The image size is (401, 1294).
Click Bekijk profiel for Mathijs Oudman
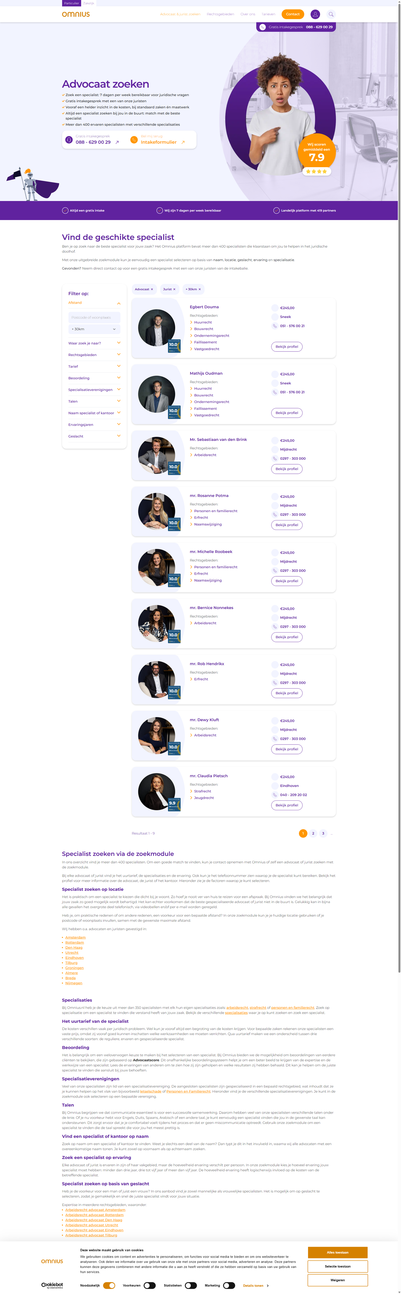286,413
